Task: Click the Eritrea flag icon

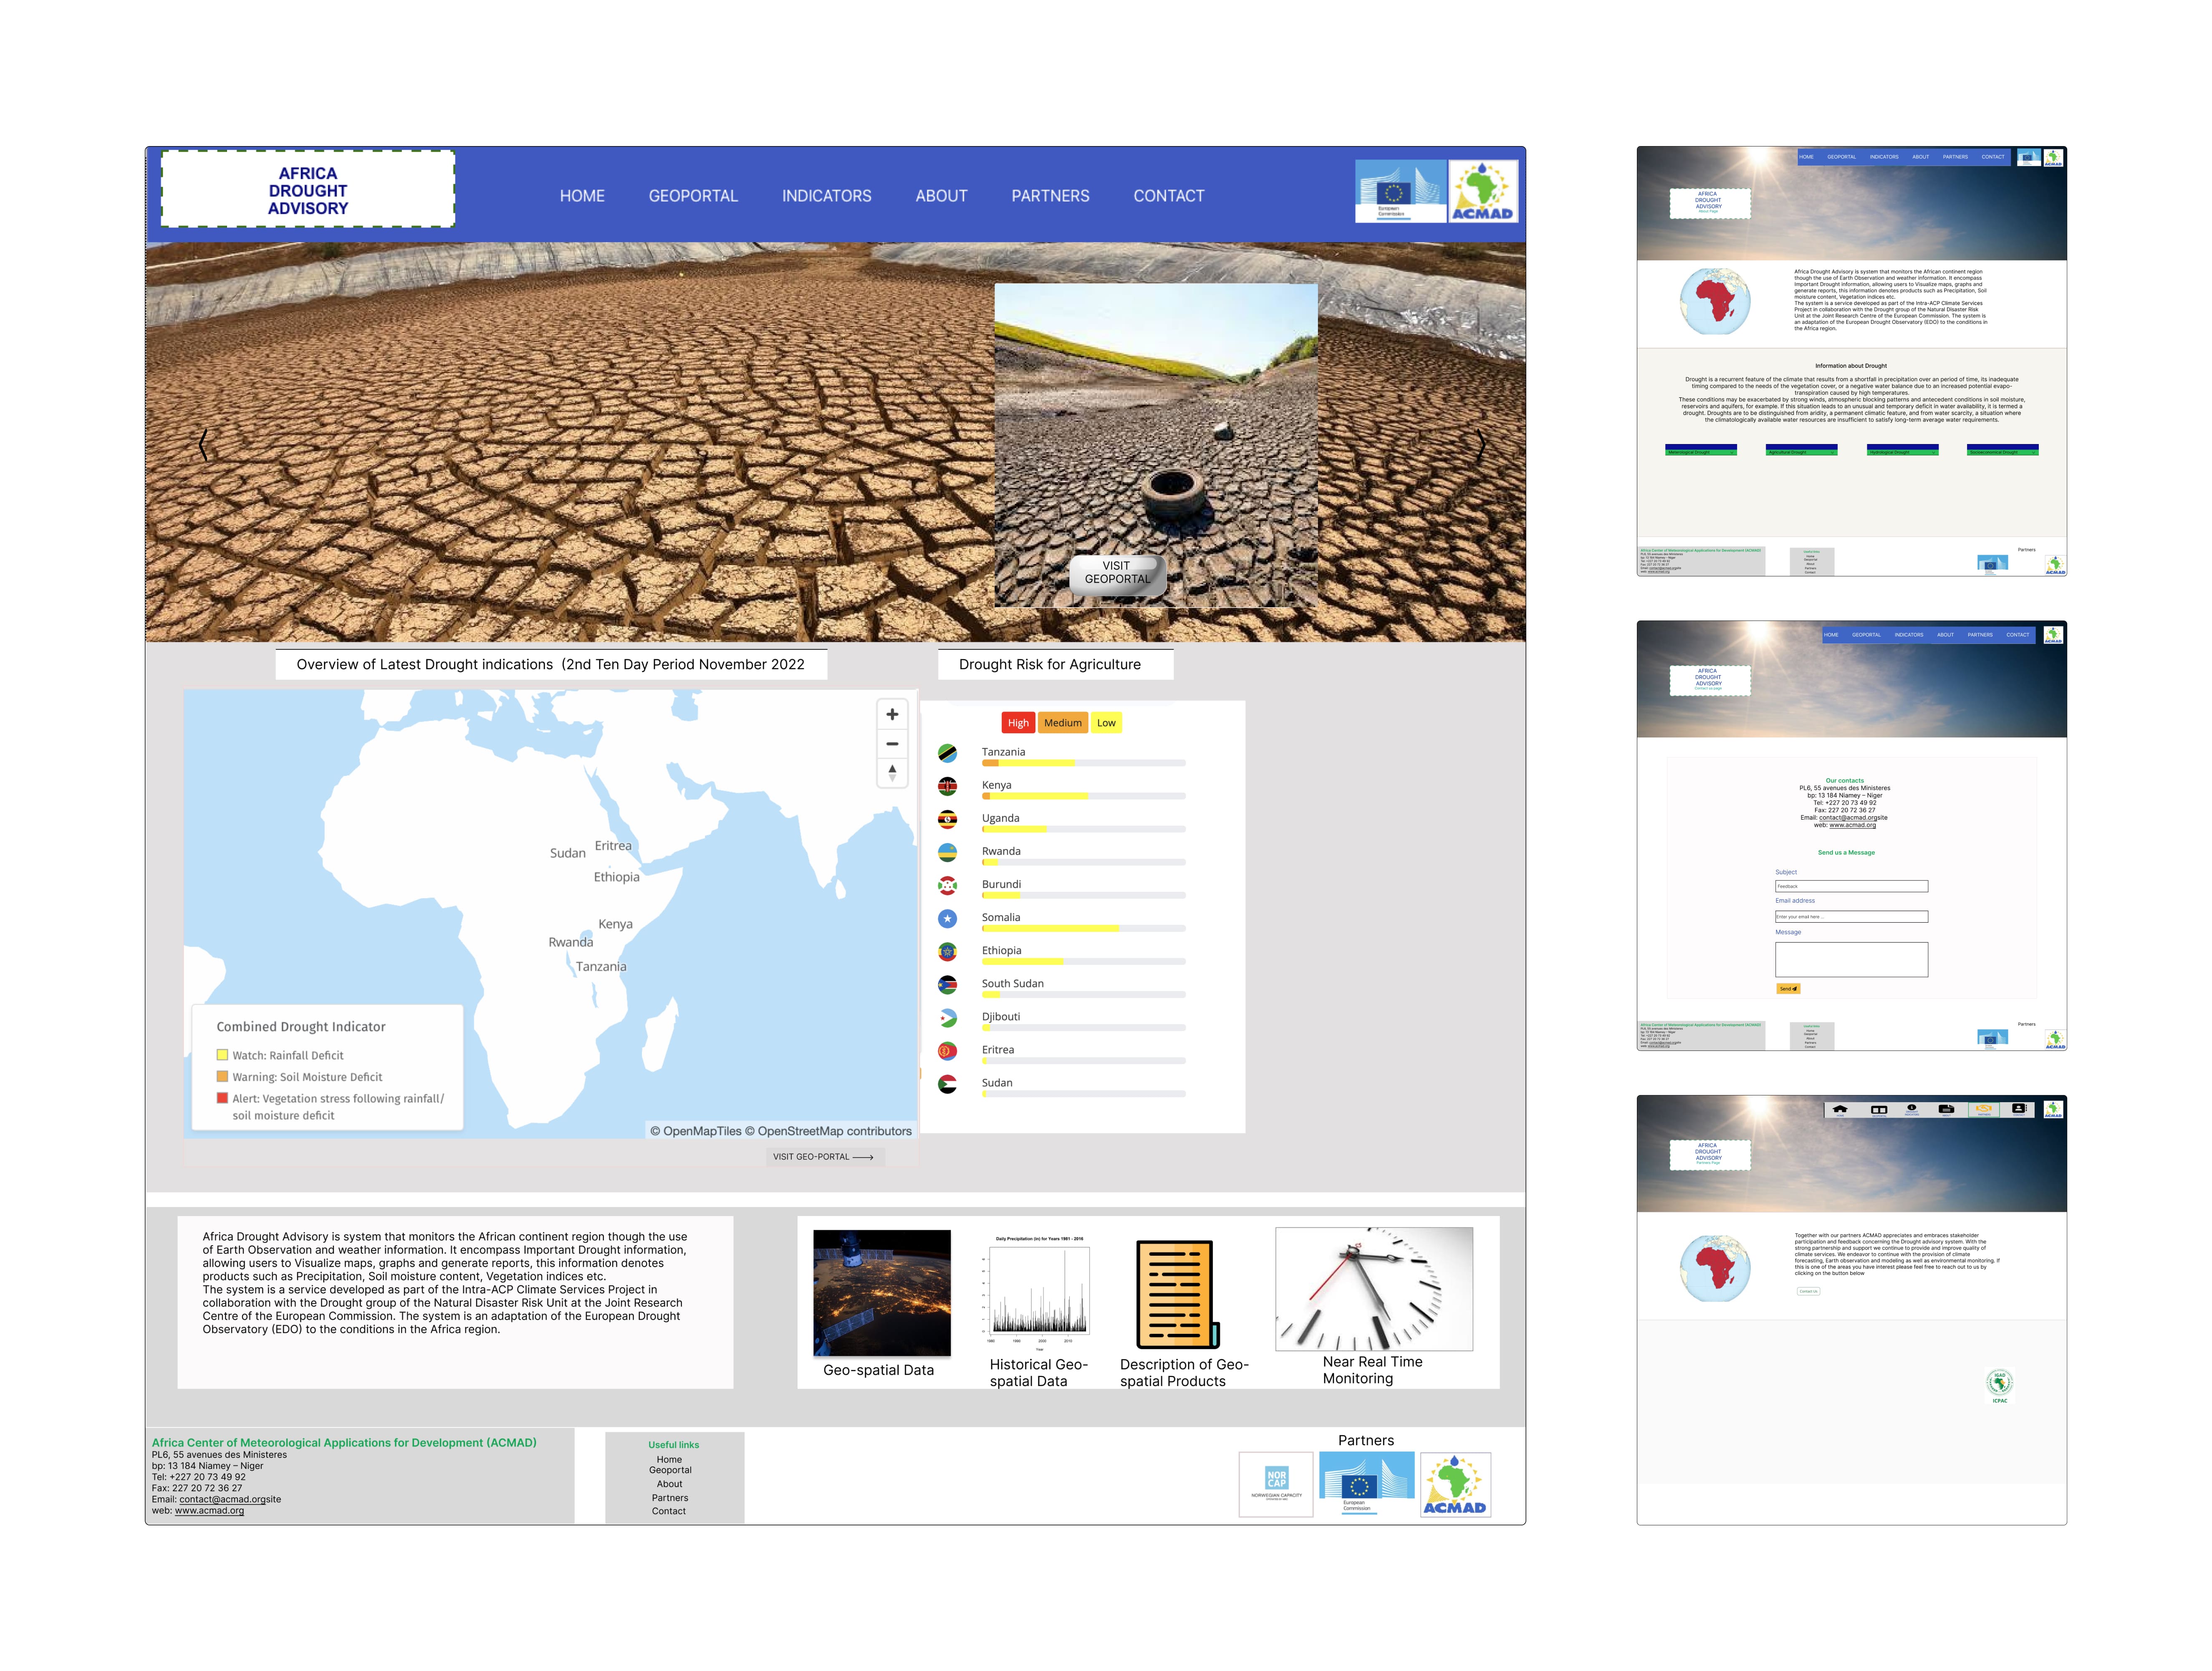Action: click(x=947, y=1051)
